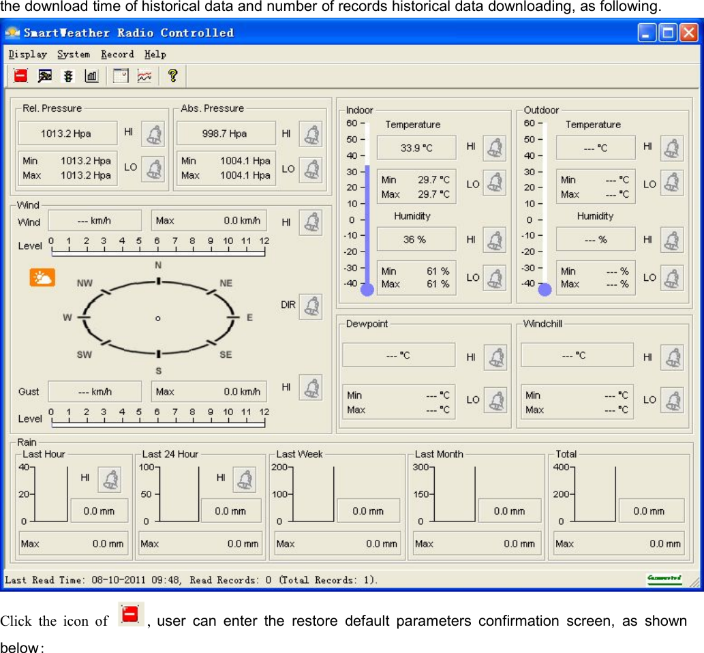Click the red restore default parameters icon
The width and height of the screenshot is (704, 653).
21,76
